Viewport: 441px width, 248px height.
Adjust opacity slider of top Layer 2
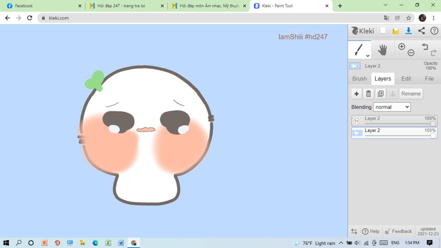[x=433, y=124]
